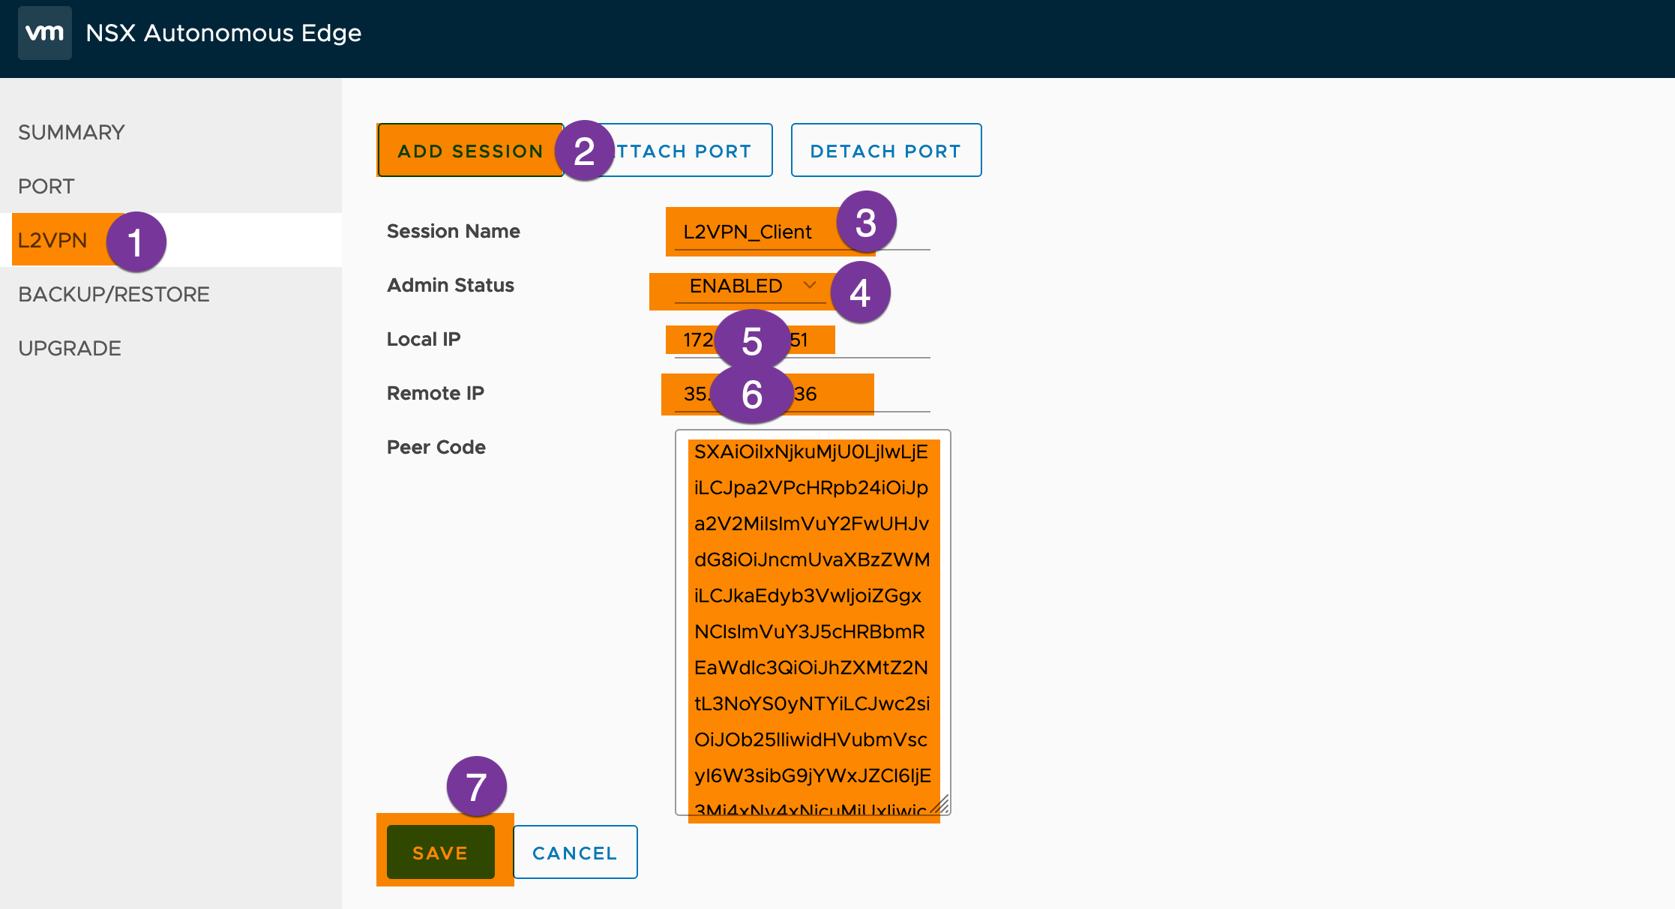Click the ADD SESSION button

click(471, 150)
